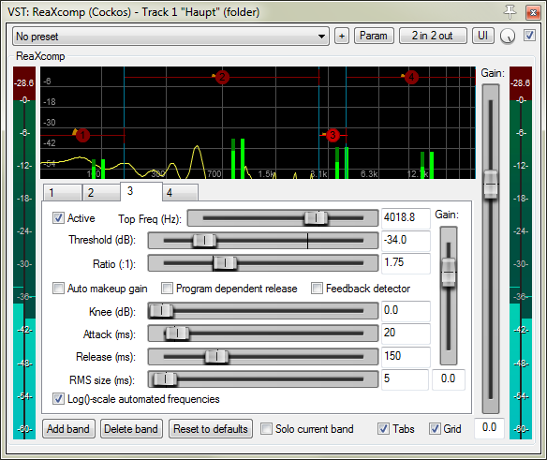
Task: Close the ReaXcomp plugin window
Action: pyautogui.click(x=533, y=12)
